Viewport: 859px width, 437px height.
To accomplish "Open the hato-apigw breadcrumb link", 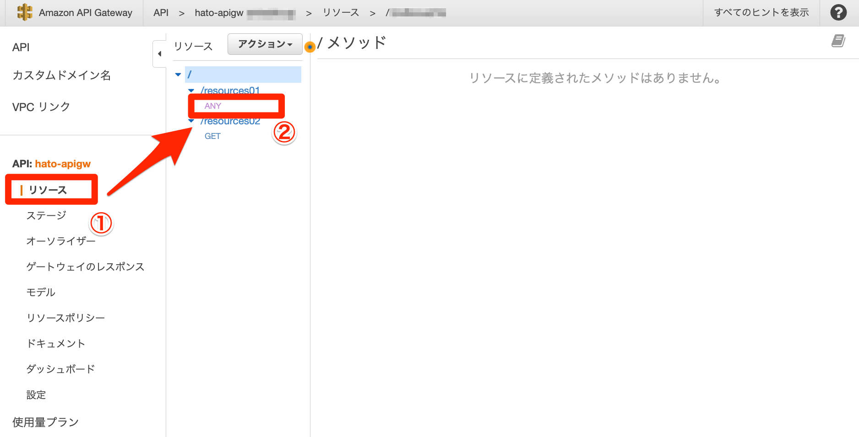I will 218,12.
